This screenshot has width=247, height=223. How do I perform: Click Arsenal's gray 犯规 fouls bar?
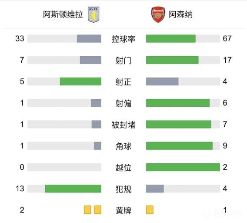tap(155, 189)
